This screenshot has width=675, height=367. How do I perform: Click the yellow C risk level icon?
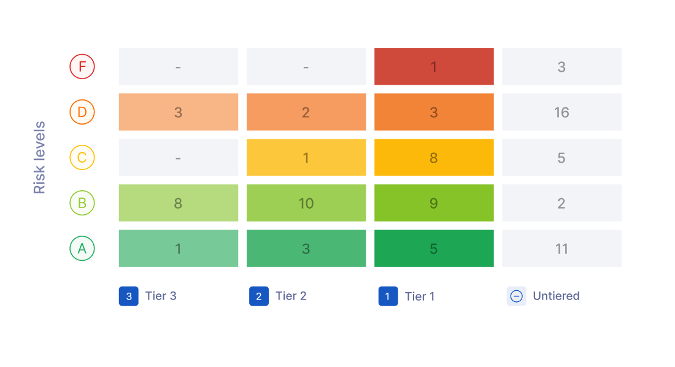coord(82,157)
